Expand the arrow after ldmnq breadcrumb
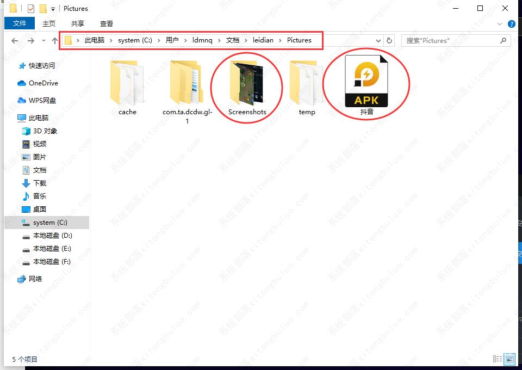The width and height of the screenshot is (522, 370). tap(219, 40)
